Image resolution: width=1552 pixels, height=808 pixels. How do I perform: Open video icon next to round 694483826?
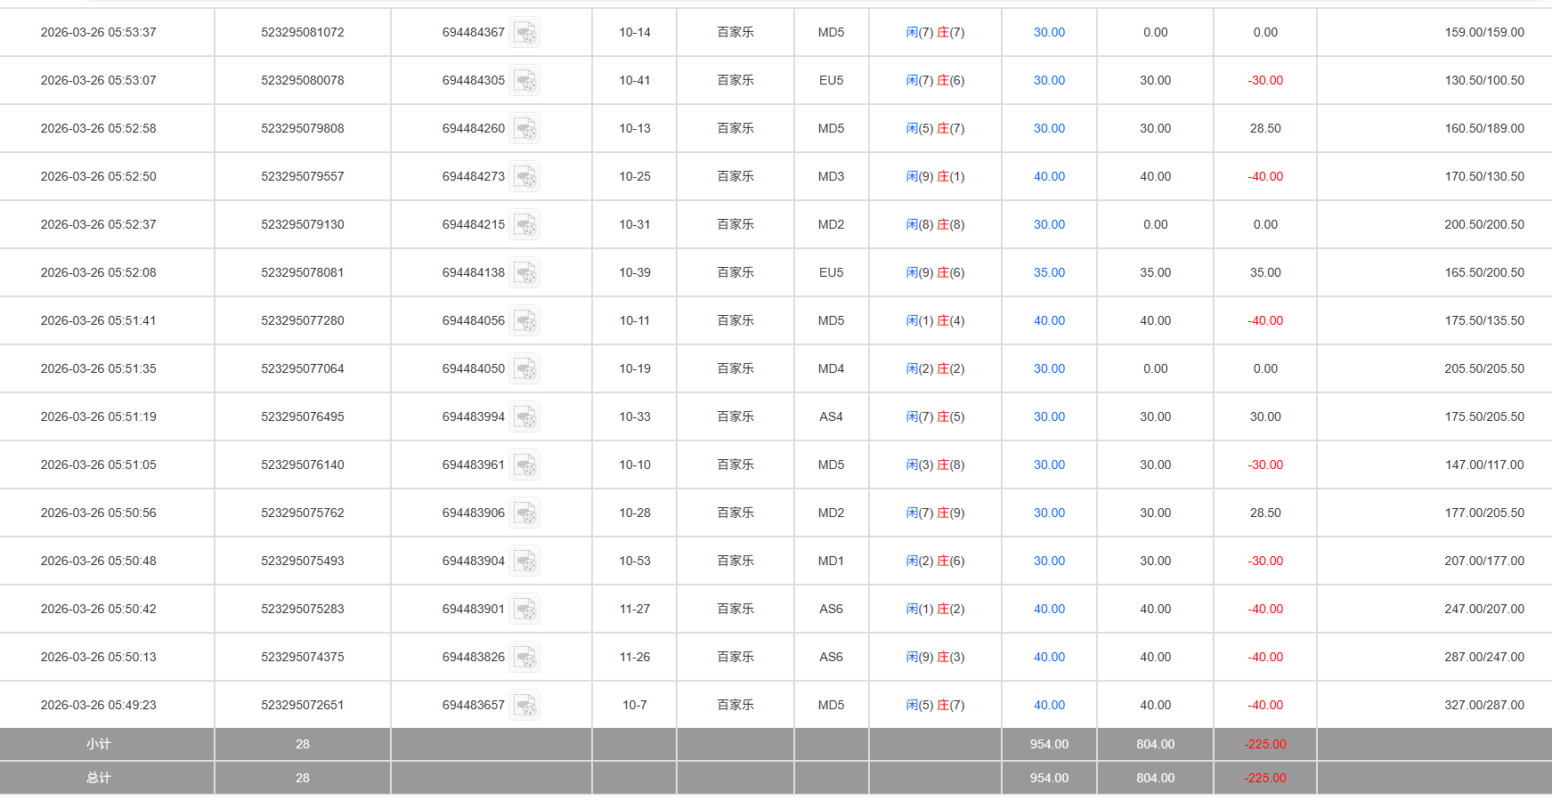(524, 658)
